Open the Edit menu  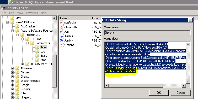click(x=12, y=13)
